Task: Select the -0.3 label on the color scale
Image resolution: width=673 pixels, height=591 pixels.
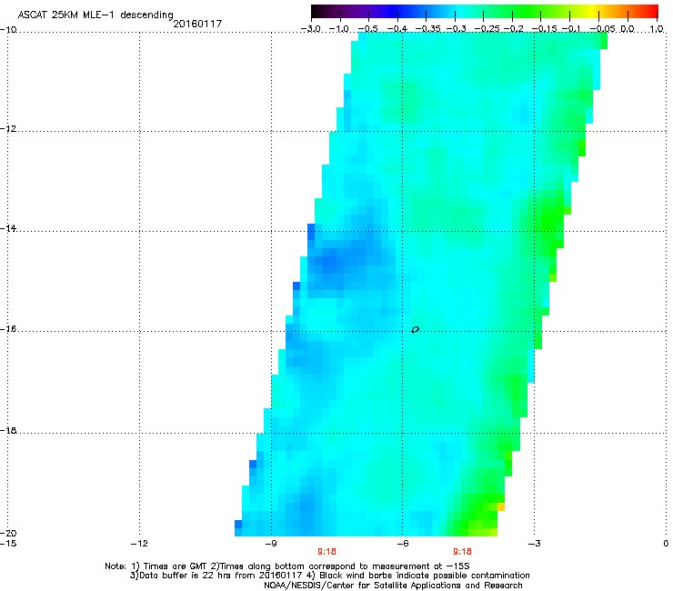Action: pyautogui.click(x=456, y=29)
